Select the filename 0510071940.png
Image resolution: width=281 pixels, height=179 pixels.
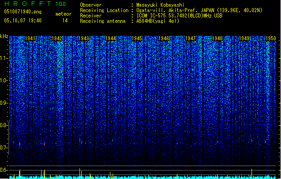(23, 12)
